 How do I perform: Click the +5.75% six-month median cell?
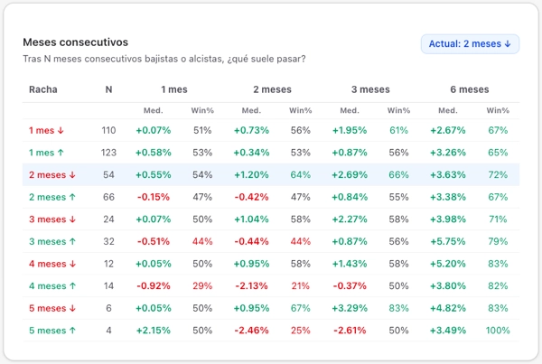tap(448, 241)
